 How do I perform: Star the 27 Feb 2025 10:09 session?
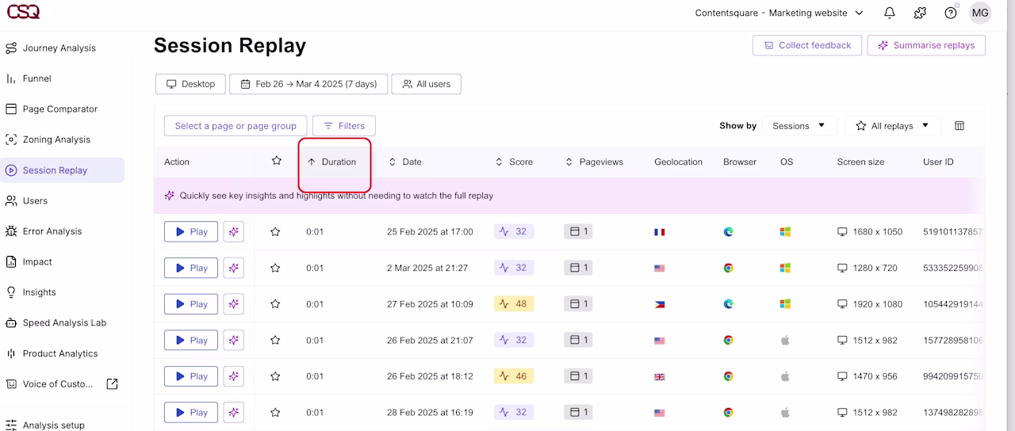pyautogui.click(x=275, y=304)
